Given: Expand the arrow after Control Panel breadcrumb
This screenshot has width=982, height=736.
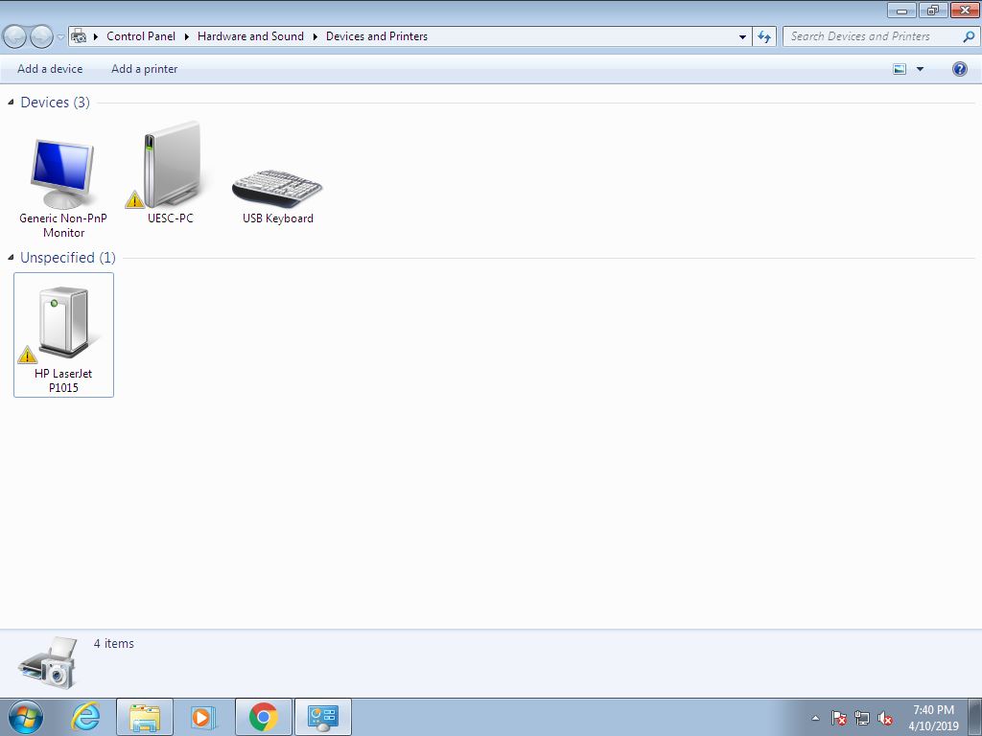Looking at the screenshot, I should 187,37.
